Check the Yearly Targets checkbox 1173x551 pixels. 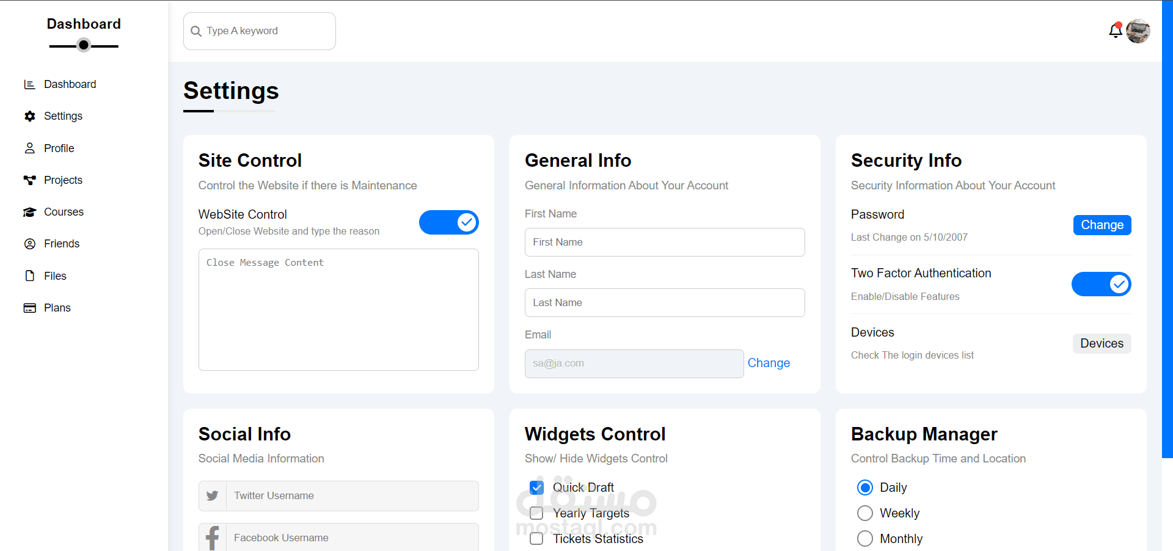pos(536,513)
